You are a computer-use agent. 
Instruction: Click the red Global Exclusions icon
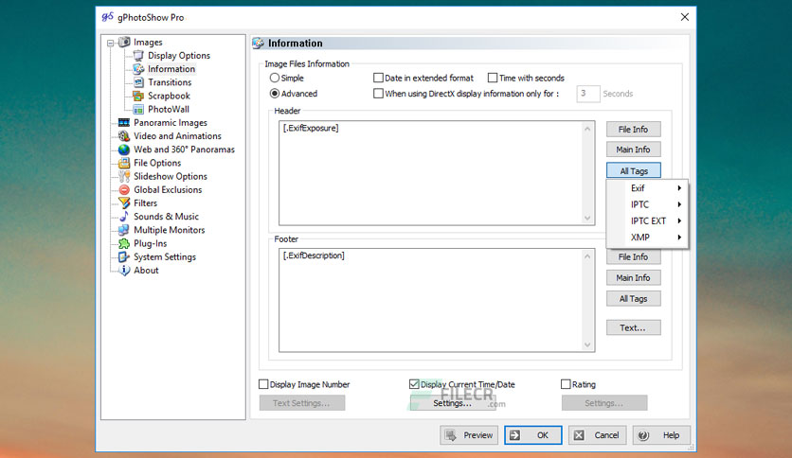coord(124,189)
